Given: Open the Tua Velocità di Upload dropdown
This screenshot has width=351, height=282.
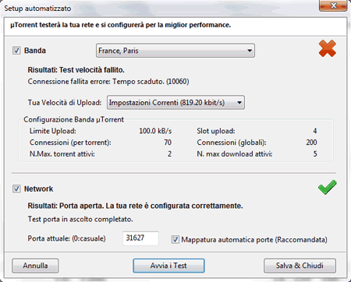Looking at the screenshot, I should [x=175, y=103].
